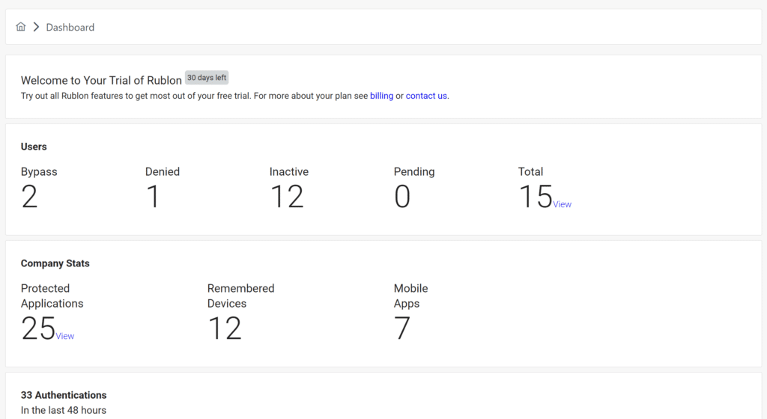Viewport: 767px width, 419px height.
Task: Select the Inactive users count
Action: point(286,197)
